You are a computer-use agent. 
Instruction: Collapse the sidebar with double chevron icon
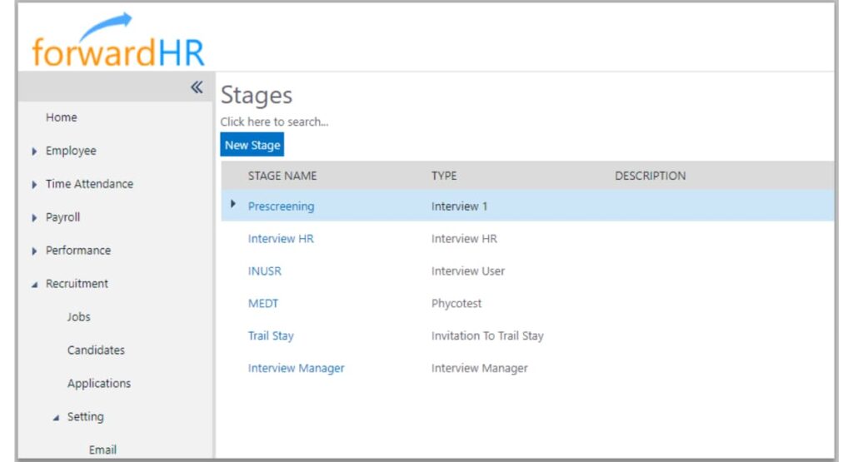click(197, 87)
